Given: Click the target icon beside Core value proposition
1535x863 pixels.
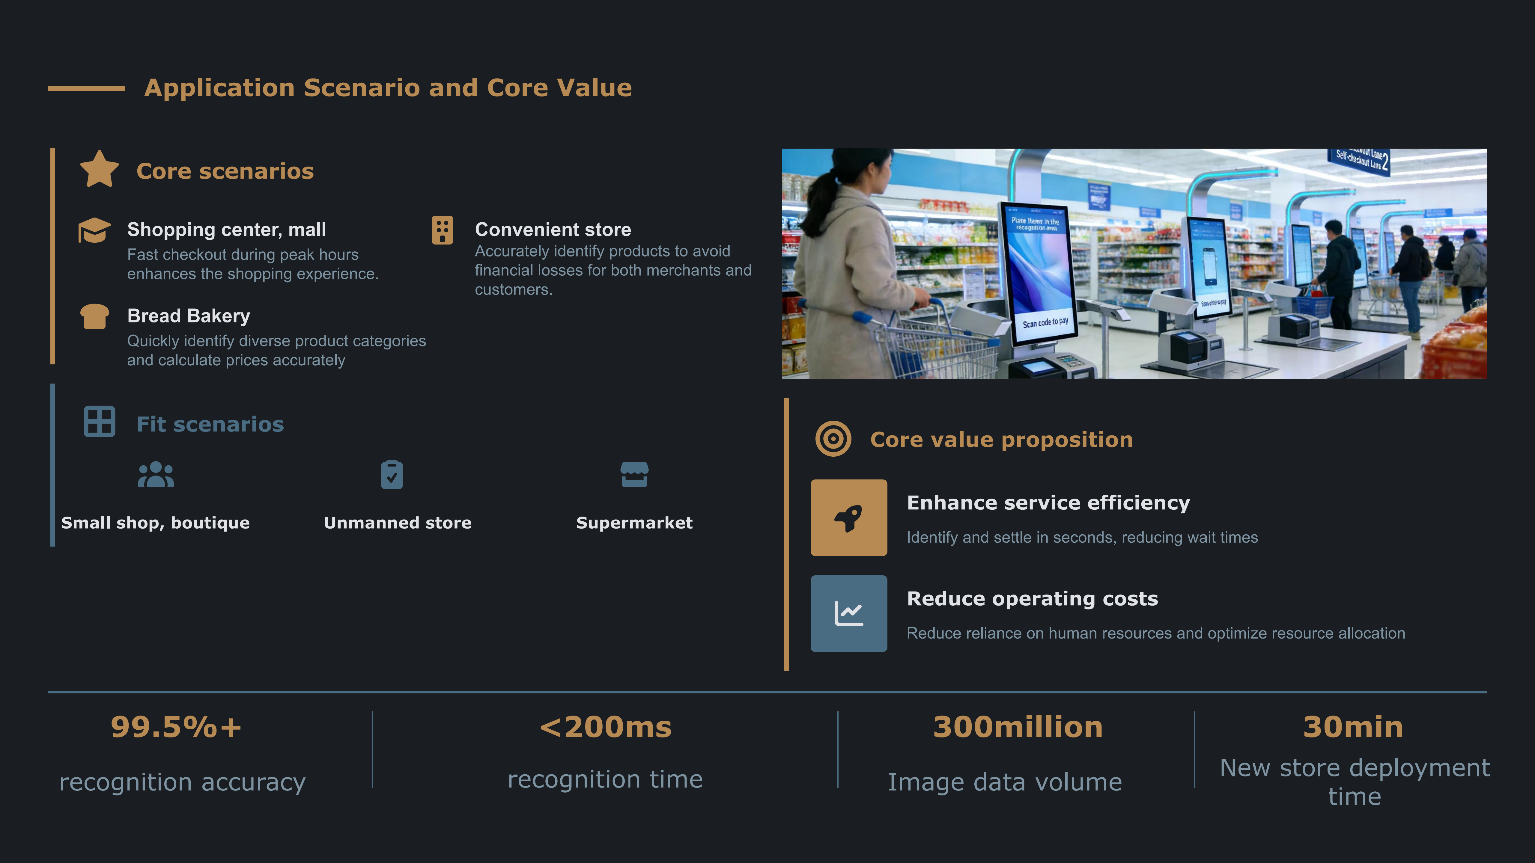Looking at the screenshot, I should 833,439.
